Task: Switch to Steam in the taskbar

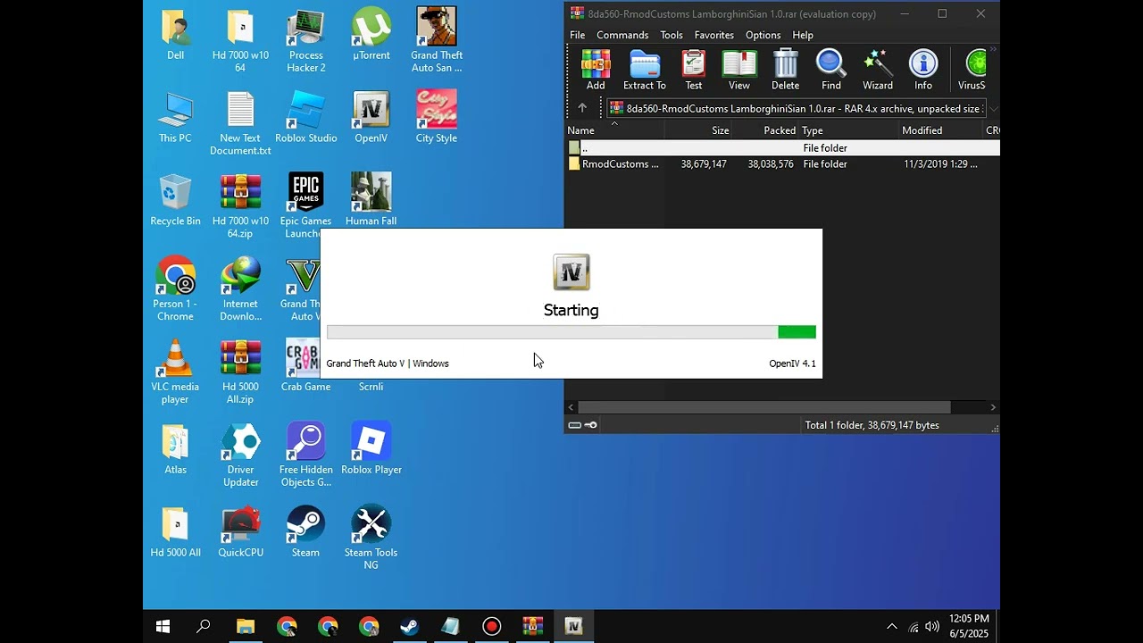Action: click(x=409, y=626)
